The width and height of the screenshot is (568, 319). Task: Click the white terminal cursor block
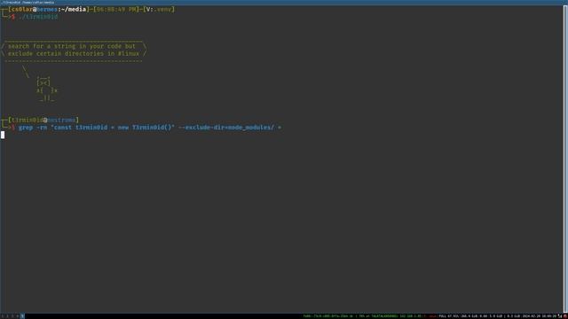pyautogui.click(x=3, y=135)
